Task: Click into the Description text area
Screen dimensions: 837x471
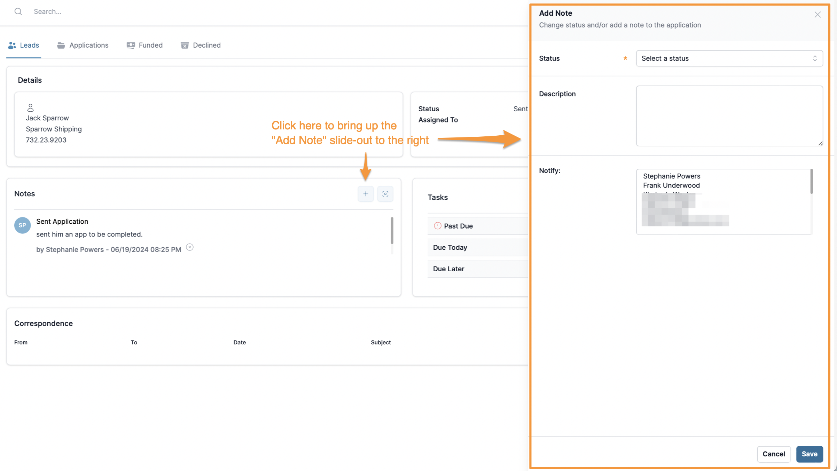Action: 729,116
